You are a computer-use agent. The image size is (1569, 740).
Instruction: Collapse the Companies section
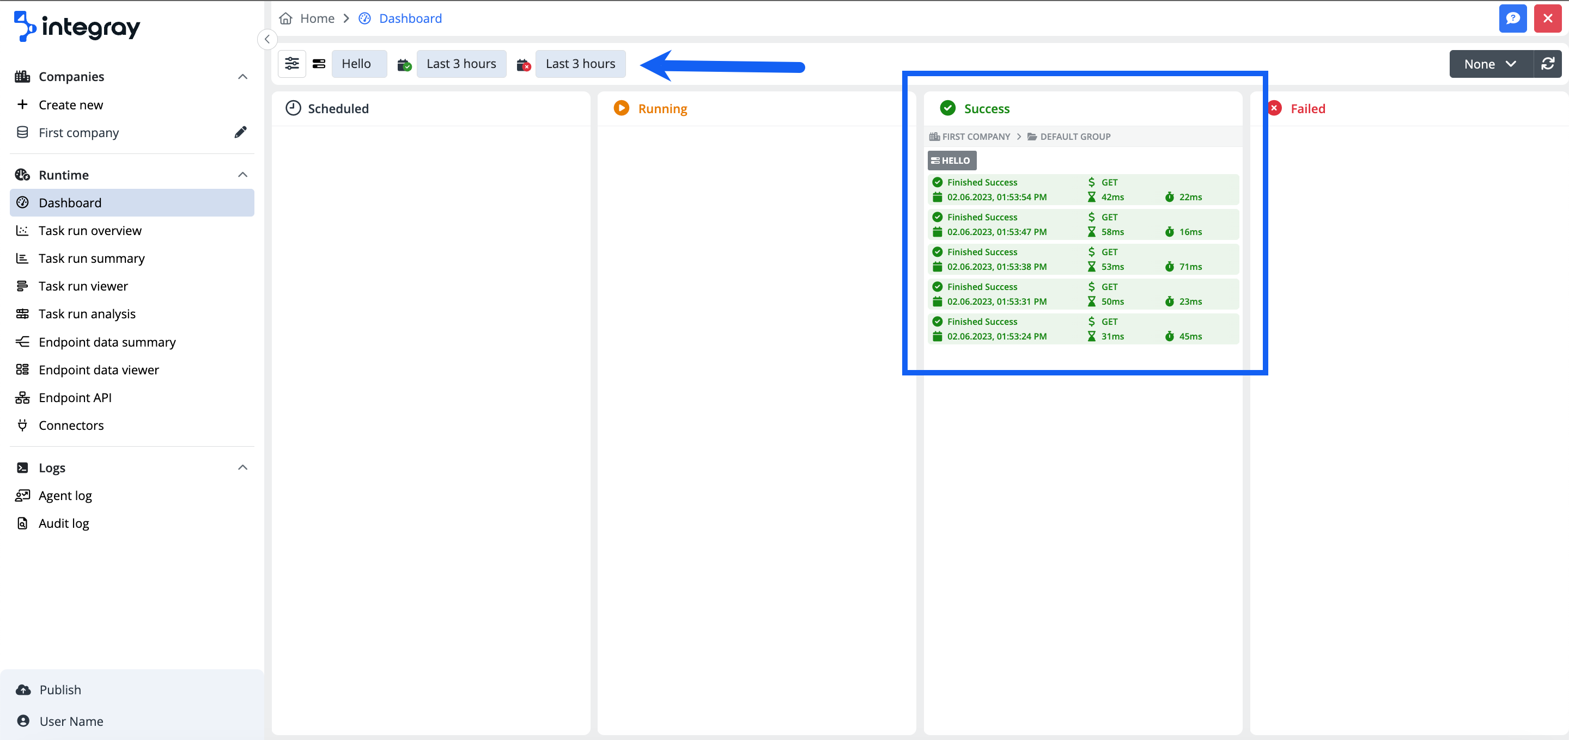[242, 77]
